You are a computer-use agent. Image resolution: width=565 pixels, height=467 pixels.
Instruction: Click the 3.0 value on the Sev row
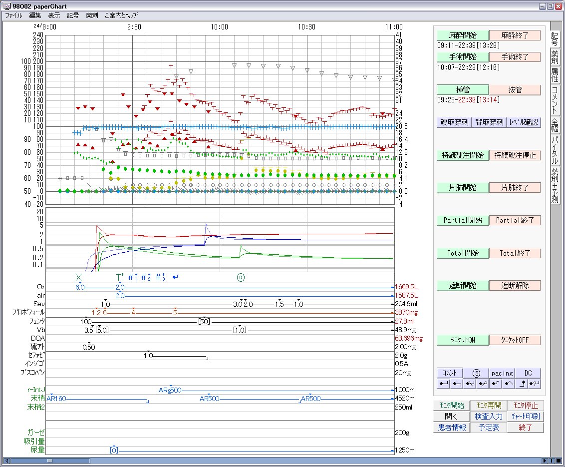coord(238,304)
